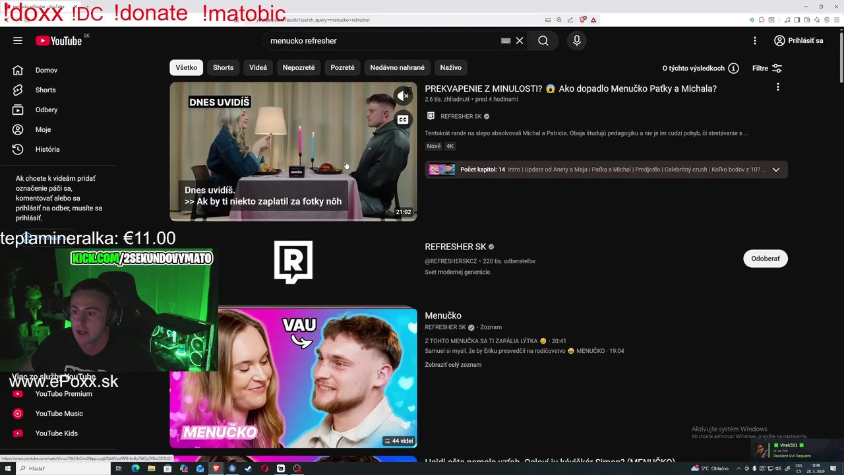This screenshot has height=475, width=844.
Task: Open YouTube Kids link
Action: click(58, 433)
